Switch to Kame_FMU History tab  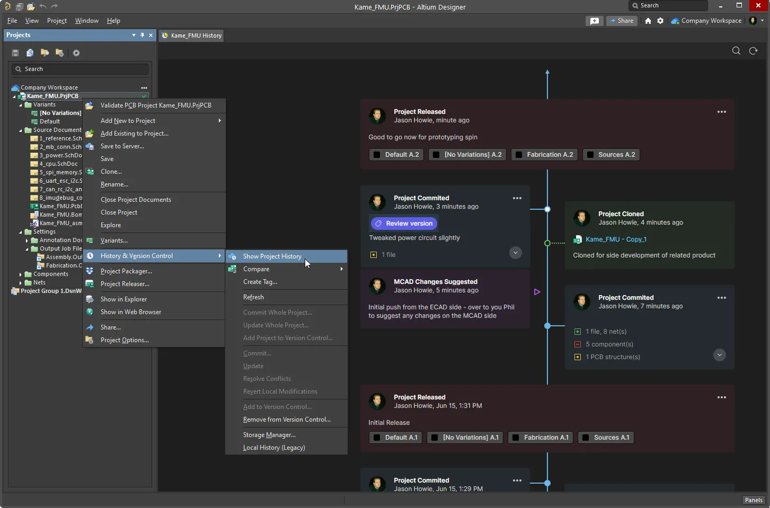(191, 35)
